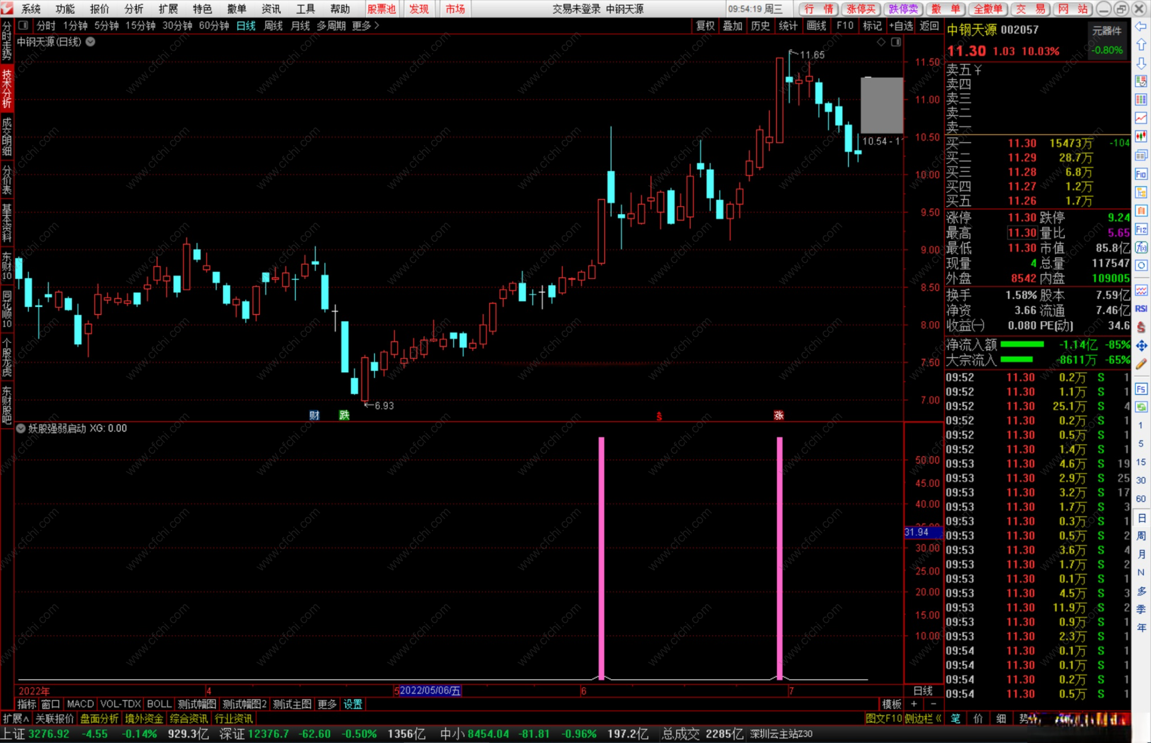The image size is (1151, 743).
Task: Open the 分析 menu
Action: pyautogui.click(x=134, y=9)
